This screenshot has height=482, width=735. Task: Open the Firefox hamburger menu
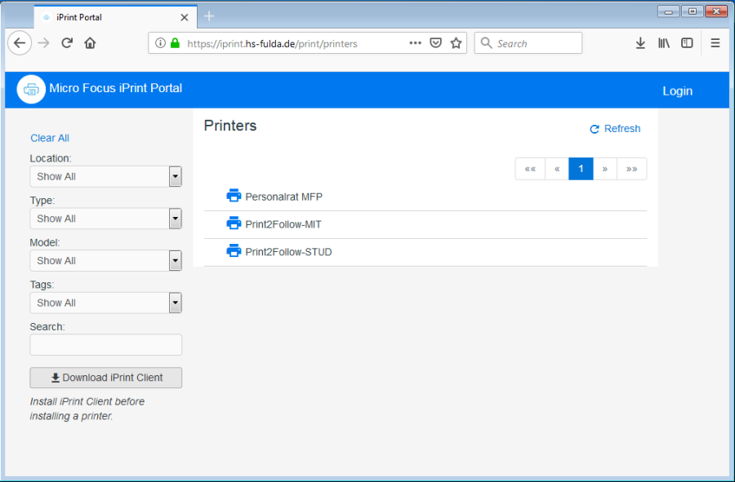(715, 42)
